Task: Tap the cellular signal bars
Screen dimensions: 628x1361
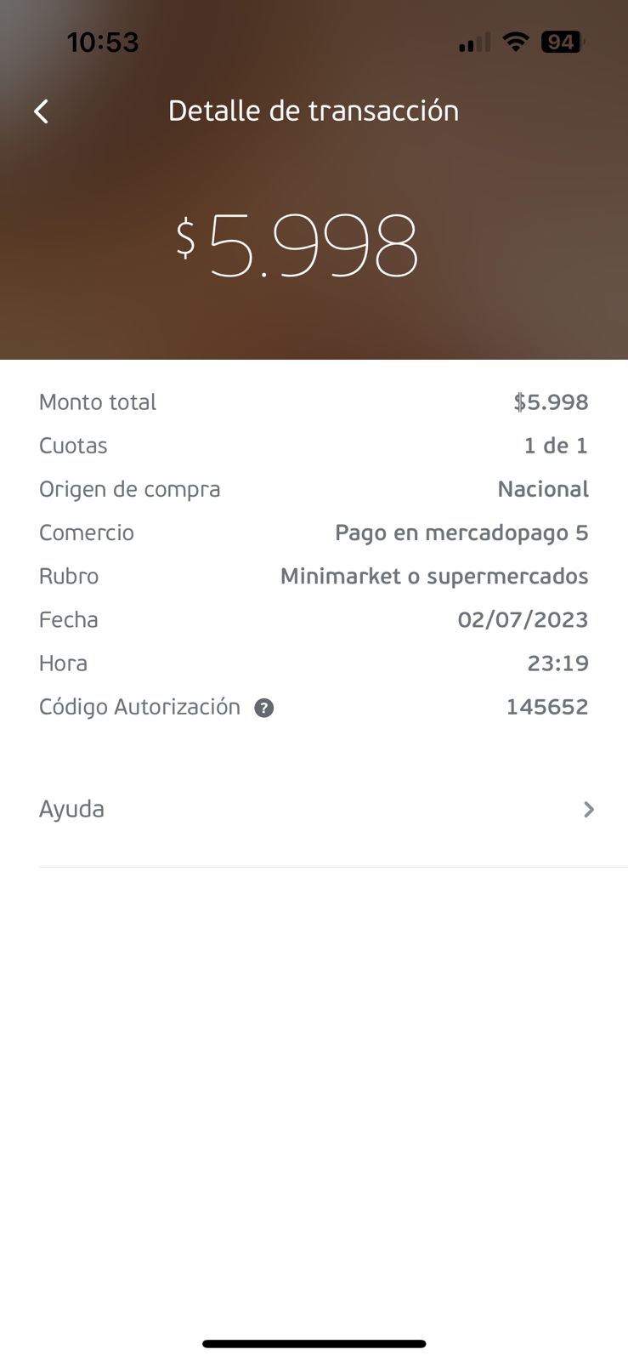Action: tap(474, 43)
